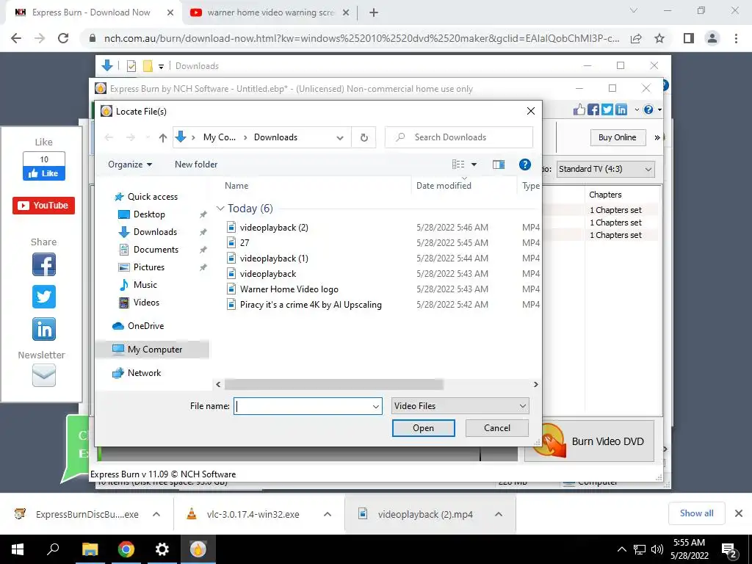Sort files by Date modified column

pyautogui.click(x=444, y=186)
